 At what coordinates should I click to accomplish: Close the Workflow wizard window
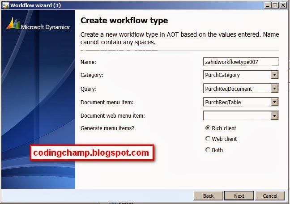(283, 5)
